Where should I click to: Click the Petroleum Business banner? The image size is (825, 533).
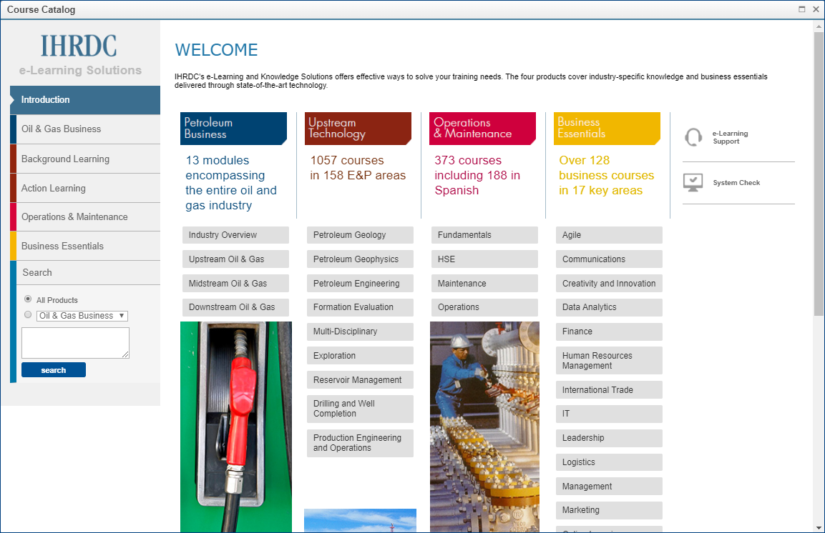tap(233, 128)
